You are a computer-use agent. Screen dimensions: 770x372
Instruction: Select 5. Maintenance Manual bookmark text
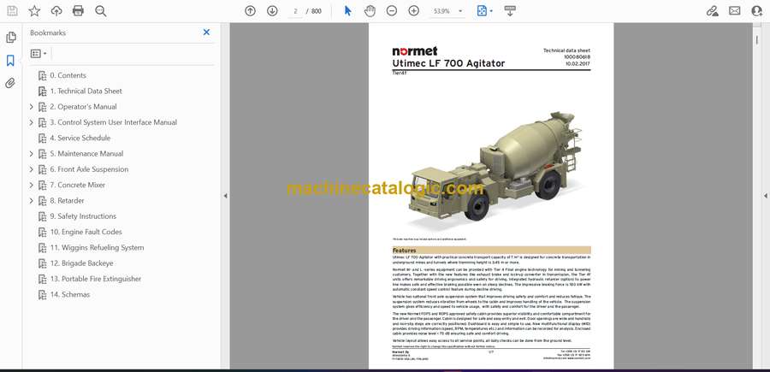(86, 154)
